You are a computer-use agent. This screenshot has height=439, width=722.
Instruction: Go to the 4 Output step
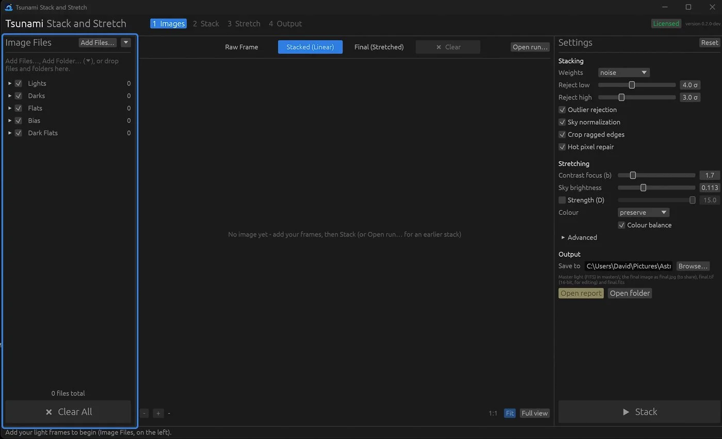click(x=285, y=24)
